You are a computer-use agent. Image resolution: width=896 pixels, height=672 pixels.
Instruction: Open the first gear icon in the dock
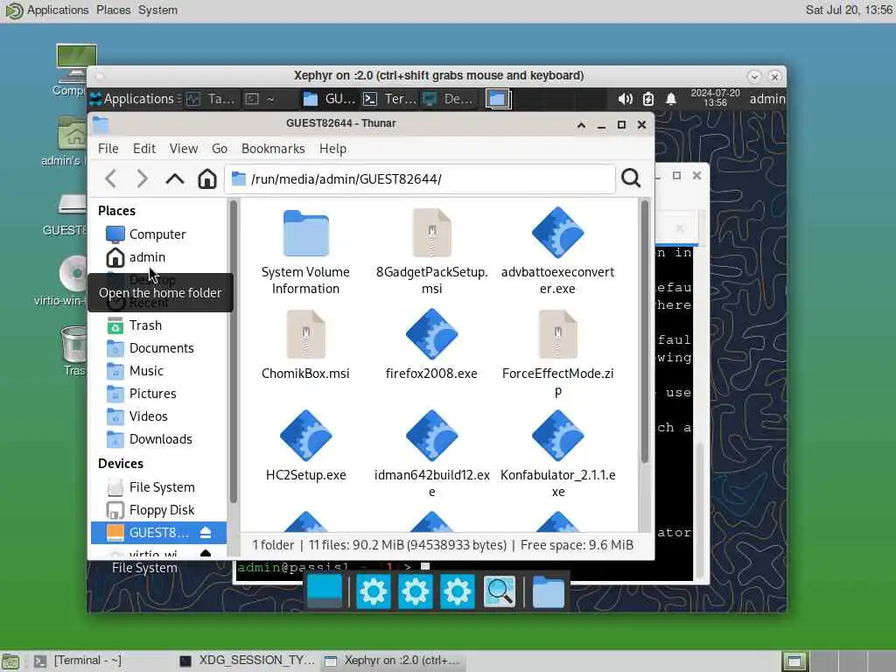pyautogui.click(x=373, y=591)
